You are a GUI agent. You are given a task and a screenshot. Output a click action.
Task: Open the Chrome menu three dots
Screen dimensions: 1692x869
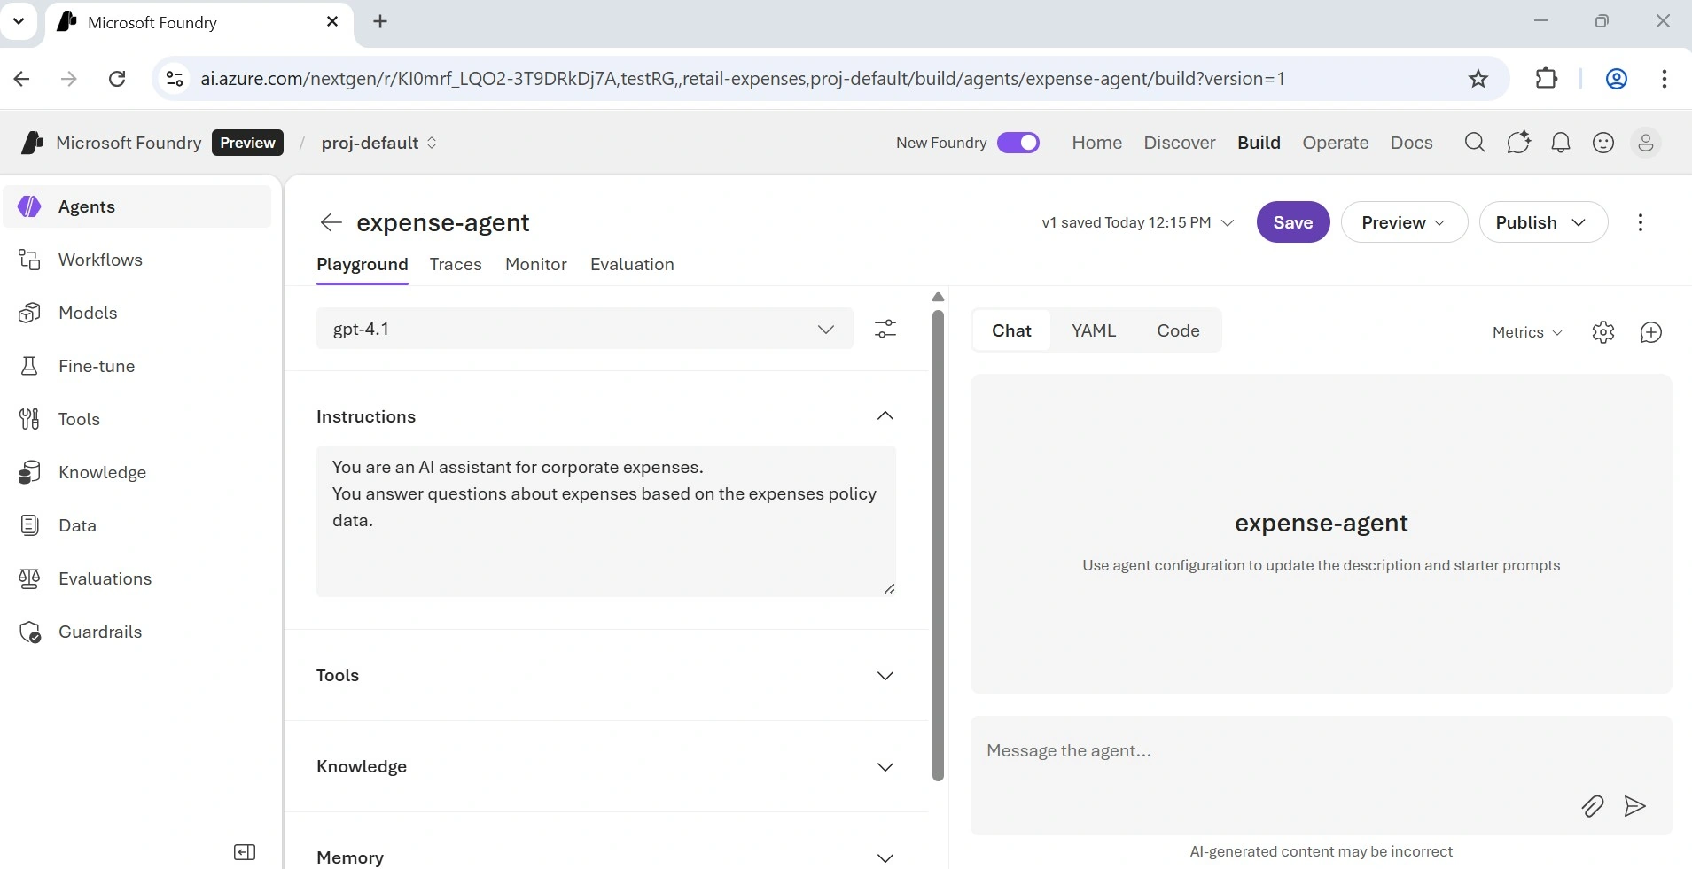[x=1665, y=79]
